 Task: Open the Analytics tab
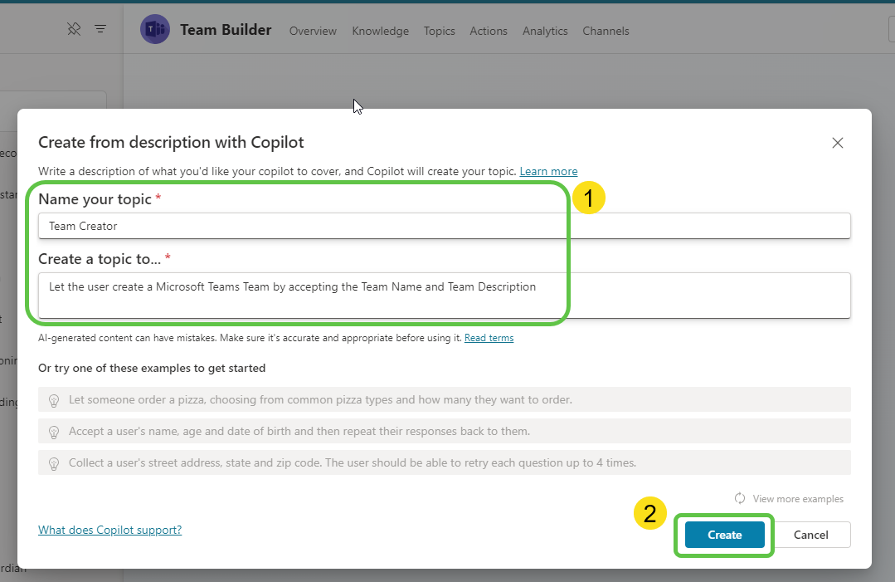pos(544,31)
